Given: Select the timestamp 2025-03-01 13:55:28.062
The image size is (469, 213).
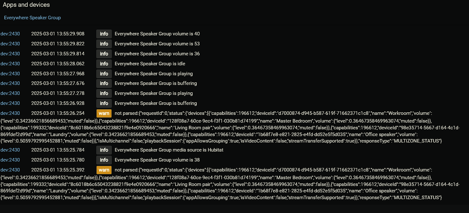Looking at the screenshot, I should pos(58,64).
